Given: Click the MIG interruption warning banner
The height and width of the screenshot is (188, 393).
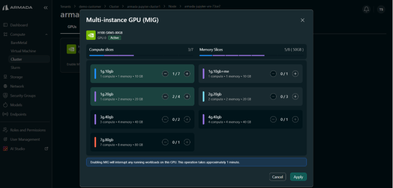Looking at the screenshot, I should point(196,162).
